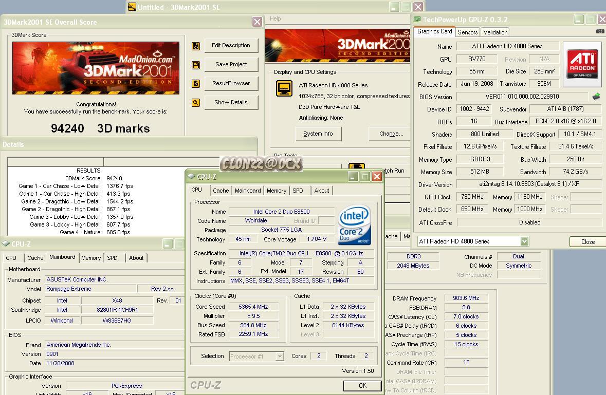The image size is (606, 395).
Task: Open the Processor #1 selection dropdown in CPU-Z
Action: (280, 356)
